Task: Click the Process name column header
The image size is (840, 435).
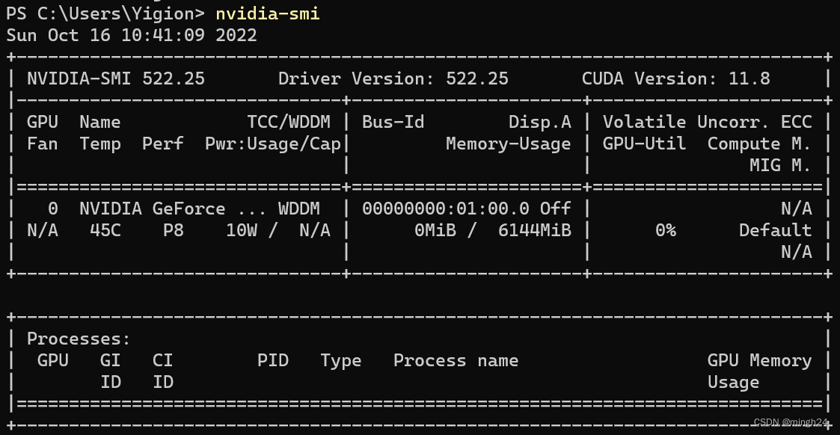Action: click(456, 360)
